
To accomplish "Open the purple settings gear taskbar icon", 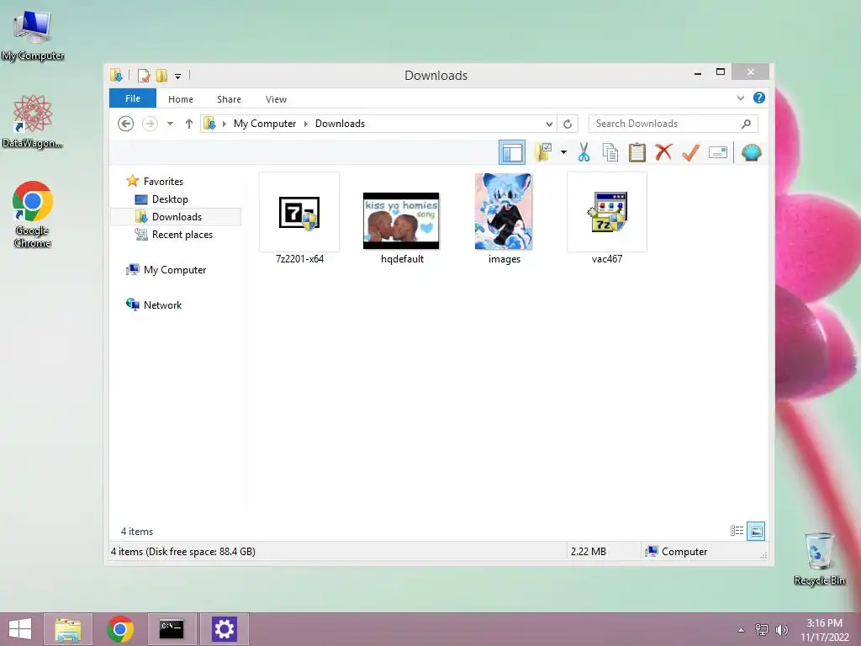I will 224,629.
